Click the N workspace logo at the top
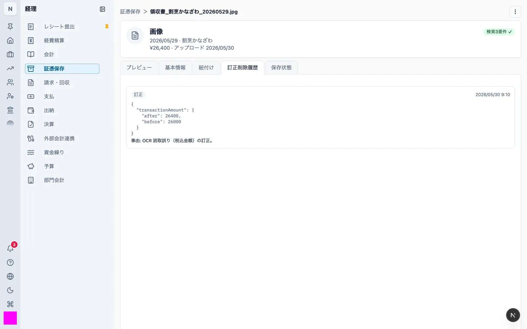Image resolution: width=527 pixels, height=329 pixels. [10, 9]
